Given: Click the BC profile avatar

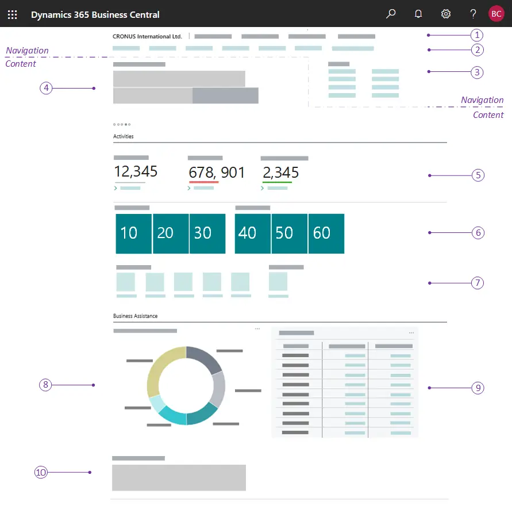Looking at the screenshot, I should (496, 13).
